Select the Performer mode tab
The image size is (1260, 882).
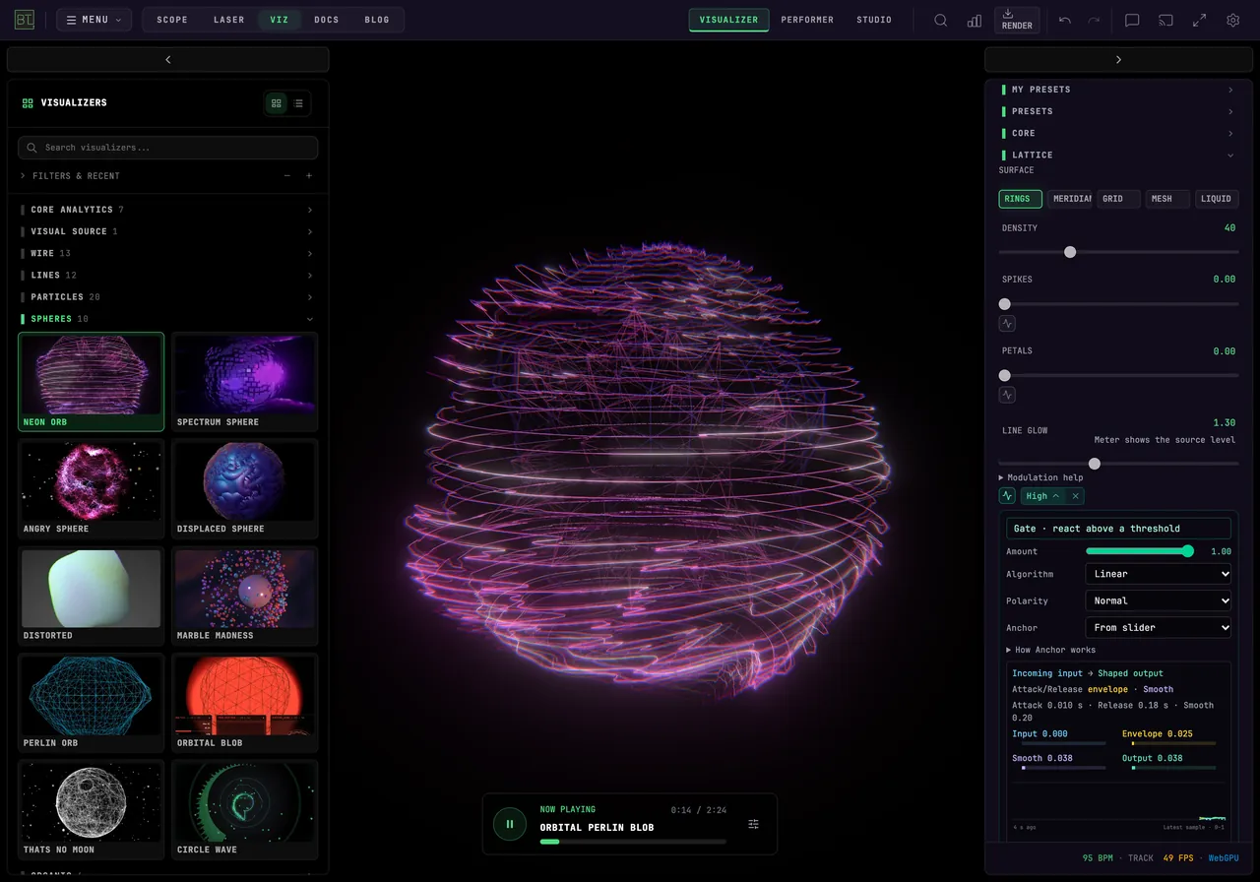(807, 20)
